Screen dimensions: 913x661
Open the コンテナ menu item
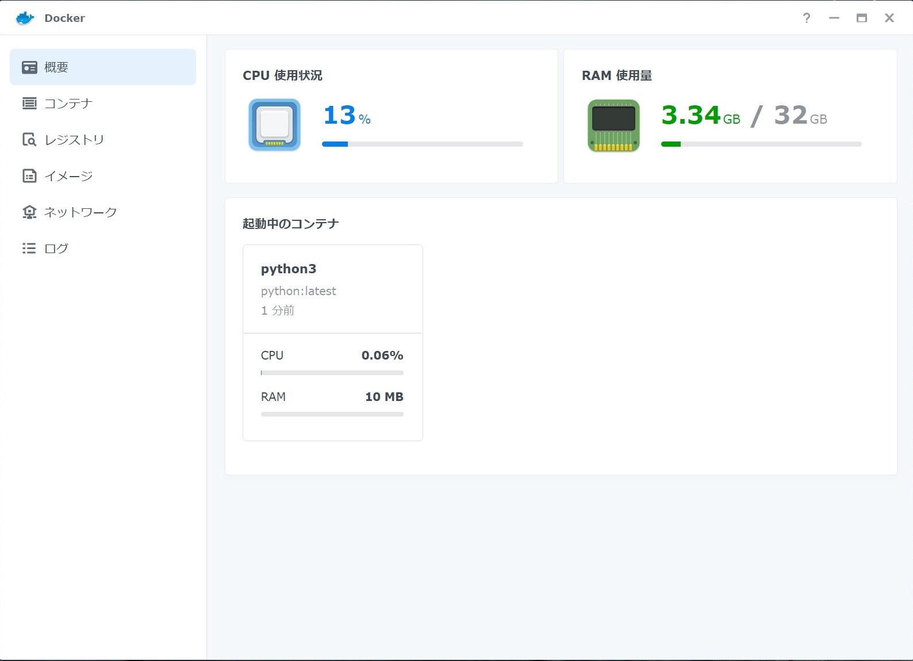68,104
